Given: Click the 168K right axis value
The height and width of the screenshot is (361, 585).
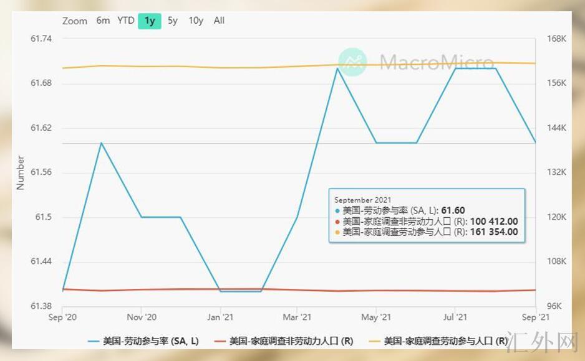Looking at the screenshot, I should point(557,39).
